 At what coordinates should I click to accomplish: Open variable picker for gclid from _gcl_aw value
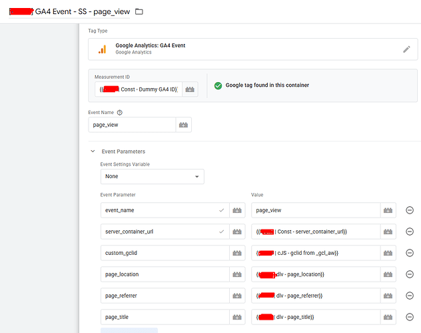tap(388, 253)
